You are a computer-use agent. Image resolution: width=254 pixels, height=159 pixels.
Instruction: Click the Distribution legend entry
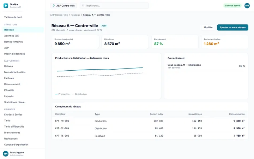coord(79,94)
